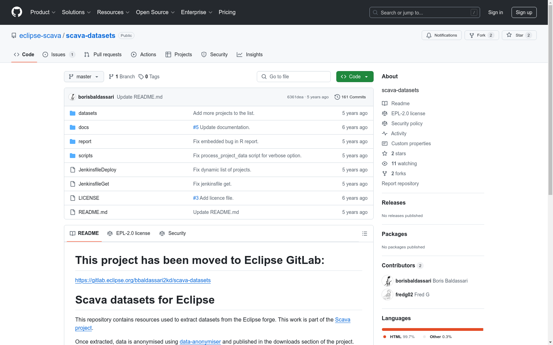This screenshot has height=345, width=553.
Task: Switch to the Actions tab
Action: pos(144,55)
